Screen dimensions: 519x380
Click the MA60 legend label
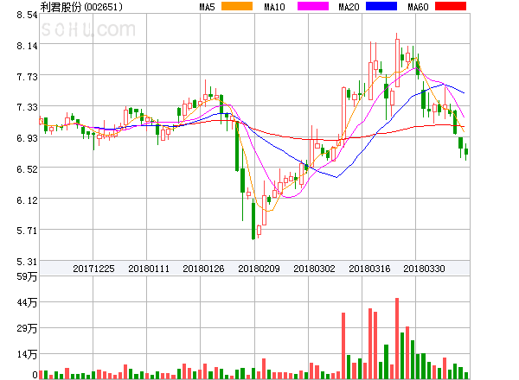[x=418, y=7]
